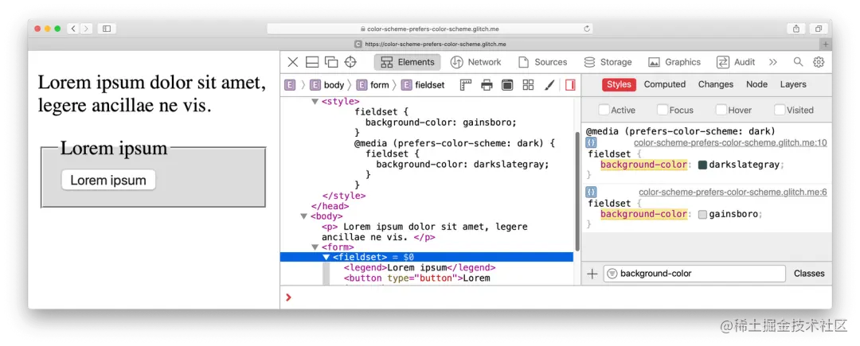Go to the Storage tab
Image resolution: width=860 pixels, height=346 pixels.
[x=608, y=62]
